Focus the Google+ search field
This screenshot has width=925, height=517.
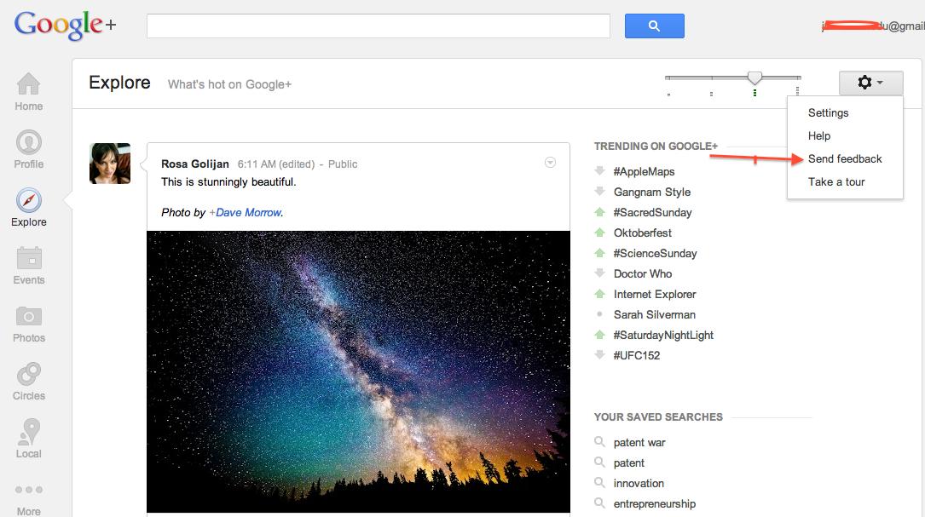(x=379, y=26)
